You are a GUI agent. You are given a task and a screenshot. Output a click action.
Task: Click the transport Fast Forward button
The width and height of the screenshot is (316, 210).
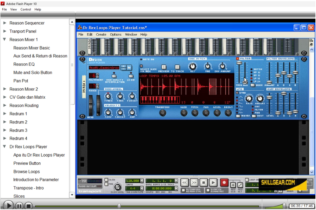(194, 183)
